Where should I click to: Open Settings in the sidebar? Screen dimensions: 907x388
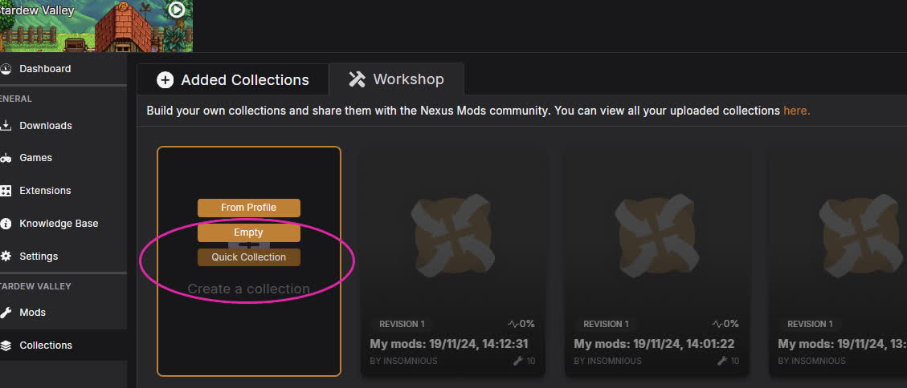tap(63, 257)
